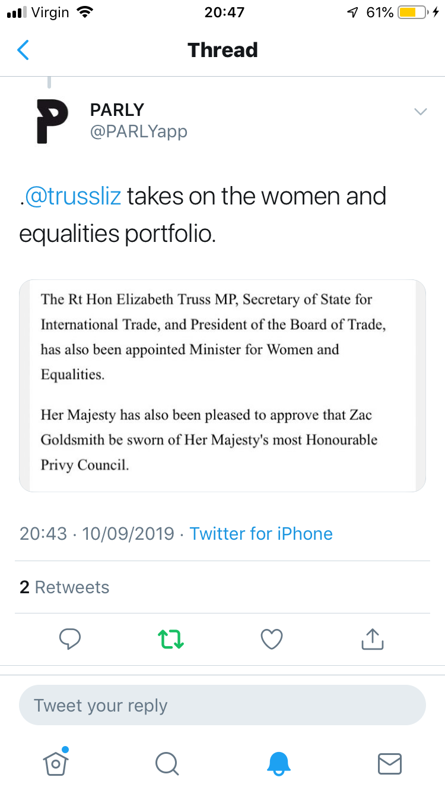
Task: Expand the tweet options chevron
Action: [420, 112]
